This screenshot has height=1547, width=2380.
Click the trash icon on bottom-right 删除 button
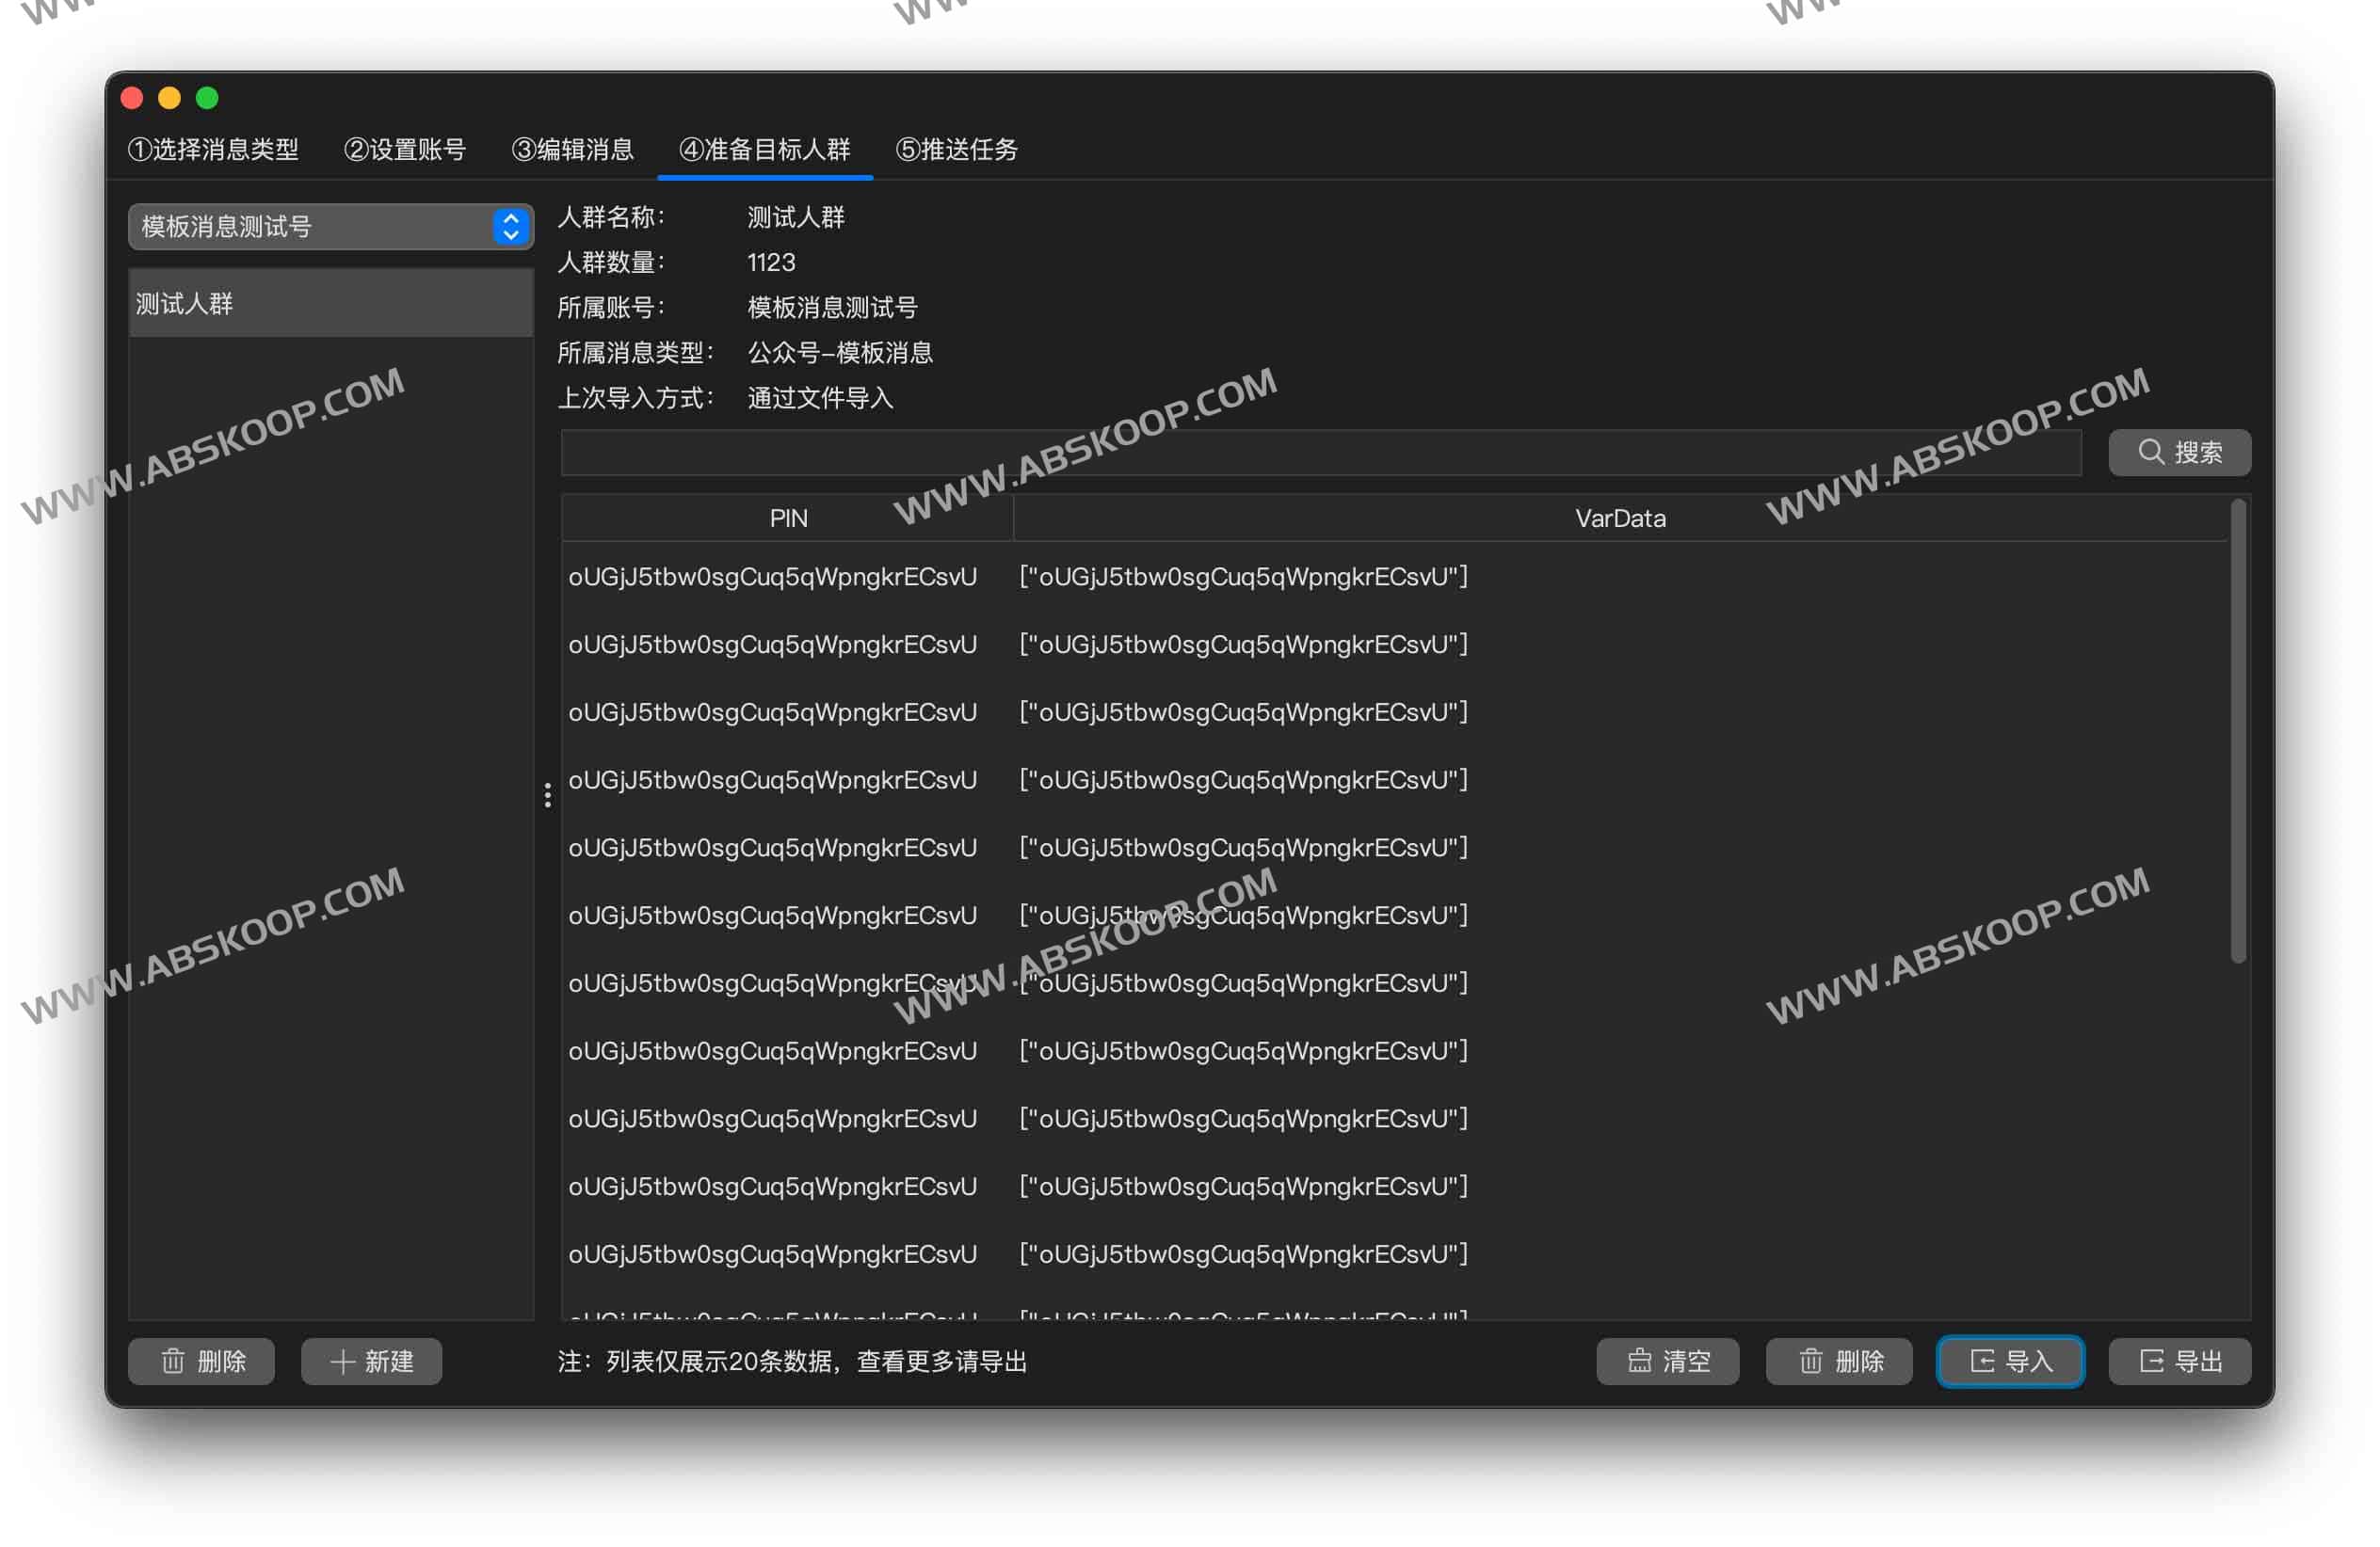(x=1811, y=1361)
